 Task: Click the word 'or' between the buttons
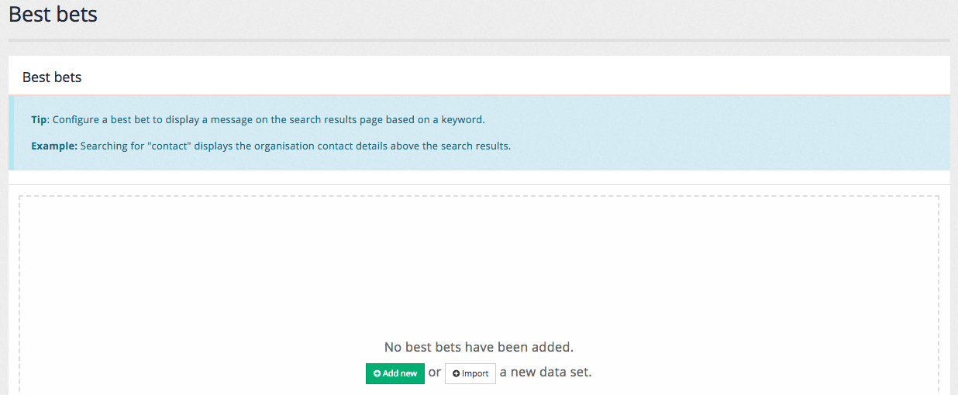pyautogui.click(x=435, y=373)
